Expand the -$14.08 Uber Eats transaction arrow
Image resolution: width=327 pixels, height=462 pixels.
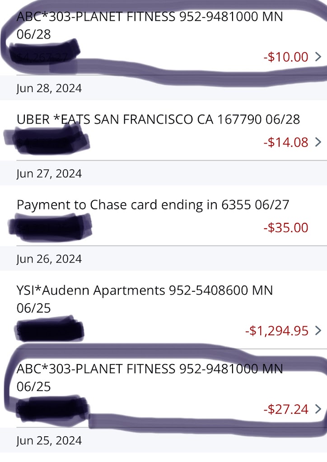[x=318, y=143]
